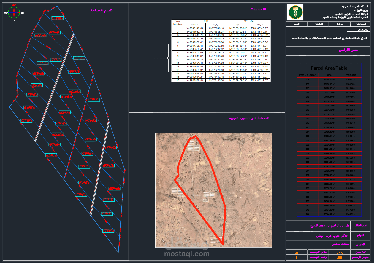This screenshot has width=374, height=263.
Task: Click the Ministry of Agriculture palm emblem logo
Action: click(295, 12)
